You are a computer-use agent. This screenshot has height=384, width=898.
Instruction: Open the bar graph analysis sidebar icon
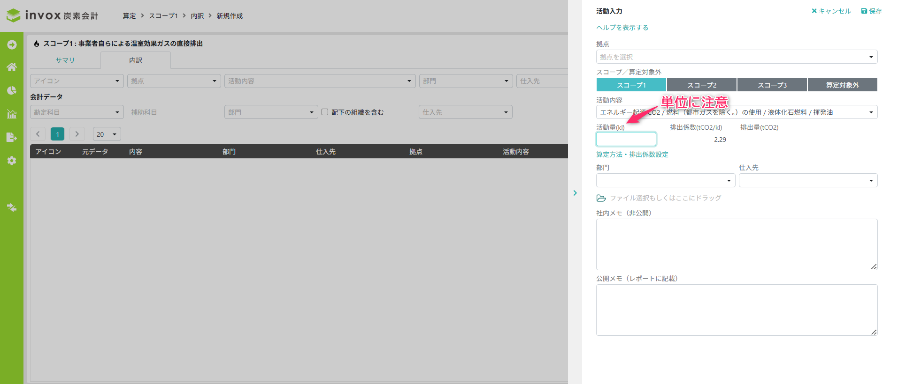coord(12,114)
